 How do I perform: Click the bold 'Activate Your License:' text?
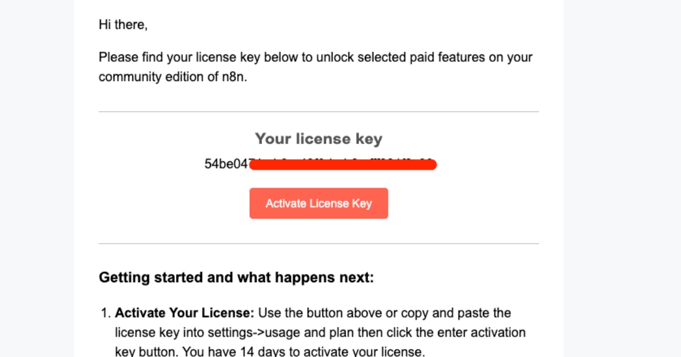click(x=186, y=313)
